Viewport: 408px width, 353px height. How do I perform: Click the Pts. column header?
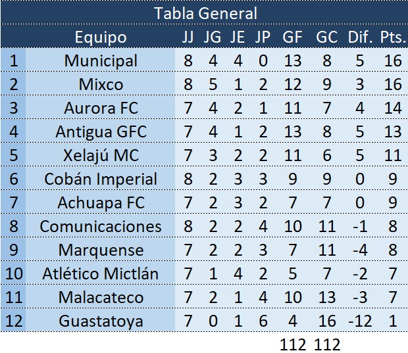[x=393, y=37]
